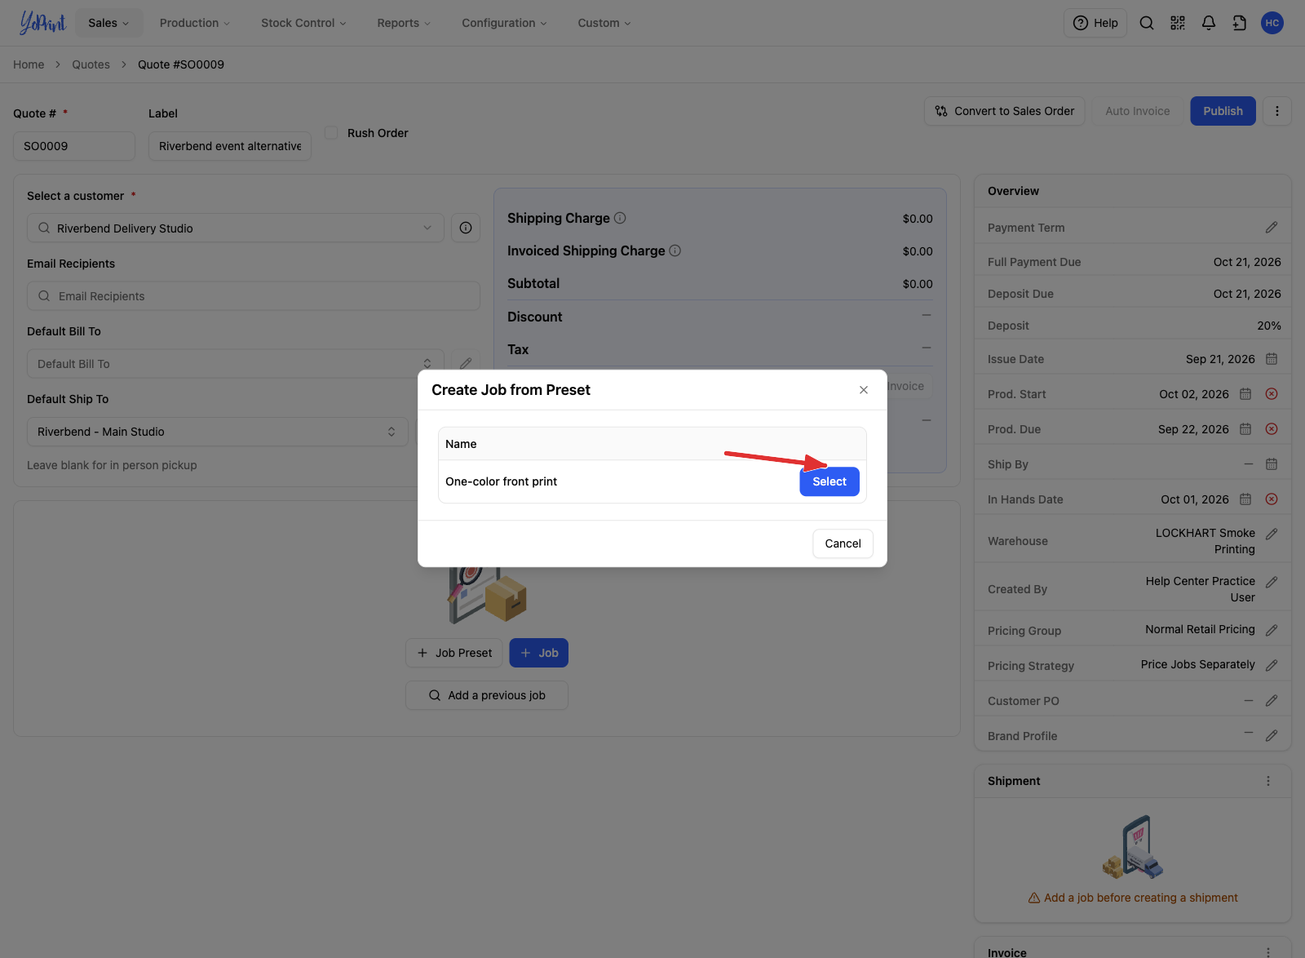
Task: Open the Stock Control menu
Action: tap(303, 23)
